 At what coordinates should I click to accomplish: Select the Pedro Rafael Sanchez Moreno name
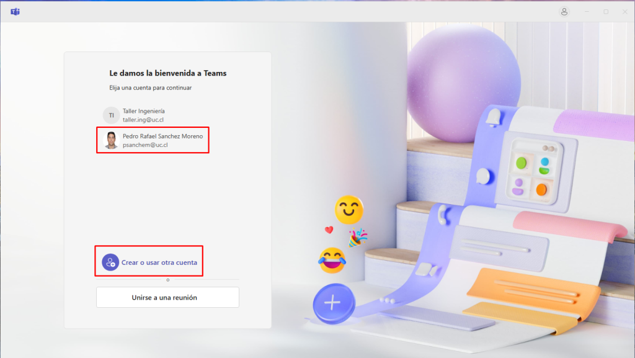pos(162,136)
